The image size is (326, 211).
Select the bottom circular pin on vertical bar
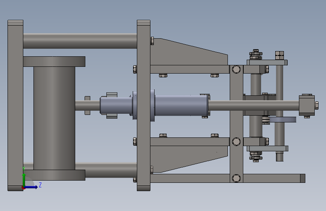[x=236, y=178]
